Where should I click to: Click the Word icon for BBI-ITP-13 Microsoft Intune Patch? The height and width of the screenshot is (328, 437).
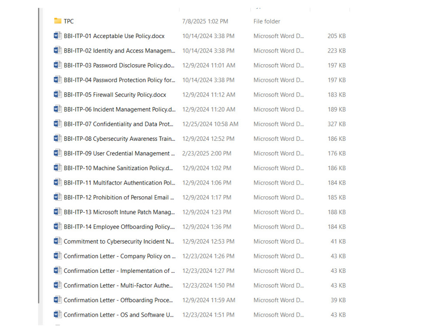[58, 212]
